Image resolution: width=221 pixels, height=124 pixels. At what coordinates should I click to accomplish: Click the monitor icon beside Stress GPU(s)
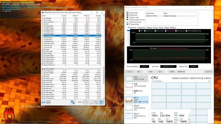point(127,24)
